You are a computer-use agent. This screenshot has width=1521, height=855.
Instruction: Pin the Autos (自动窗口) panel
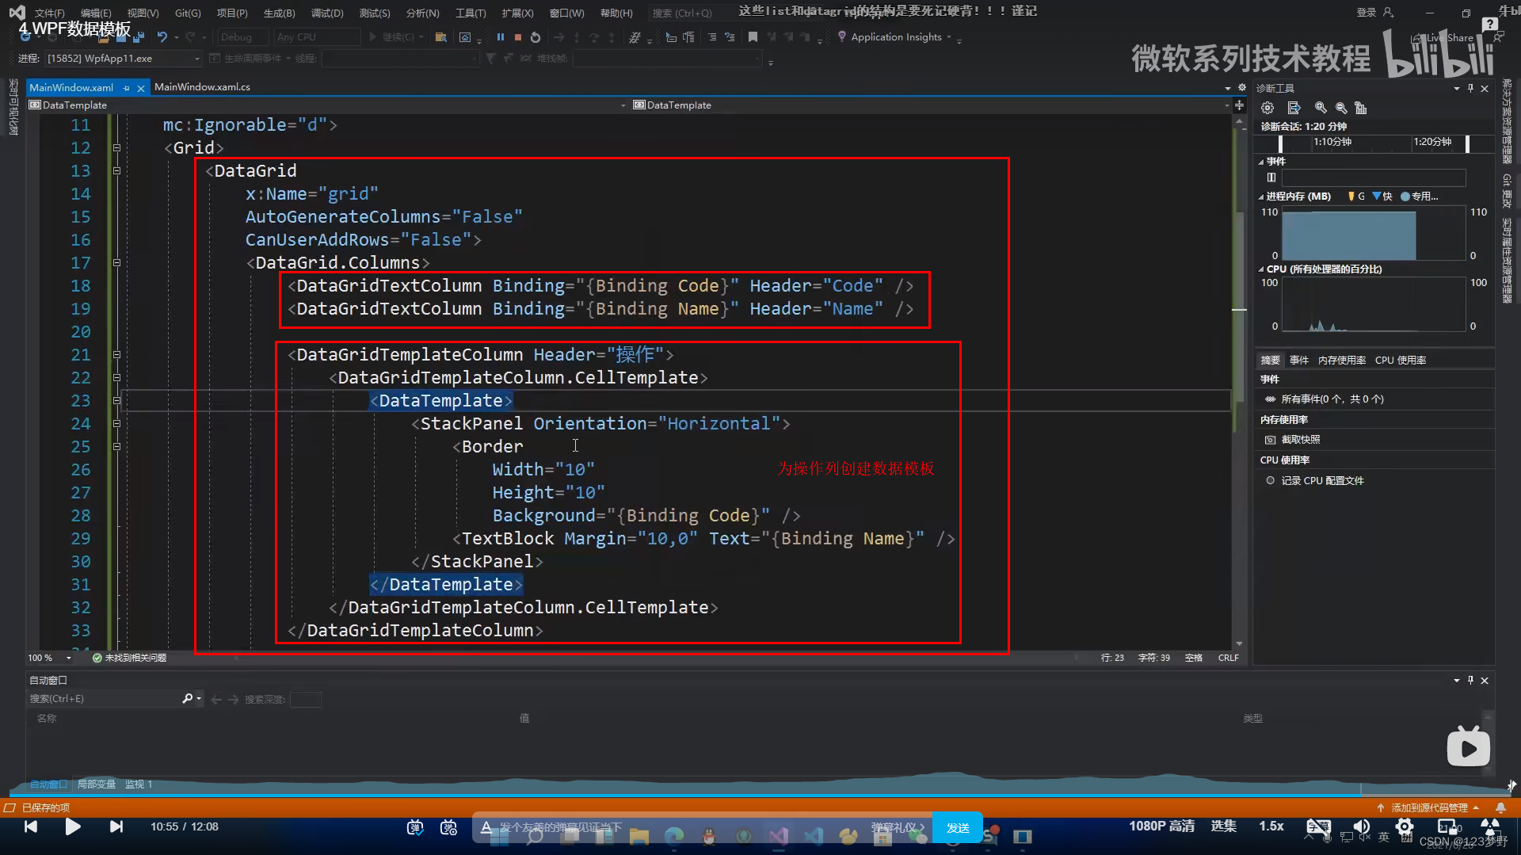1471,680
